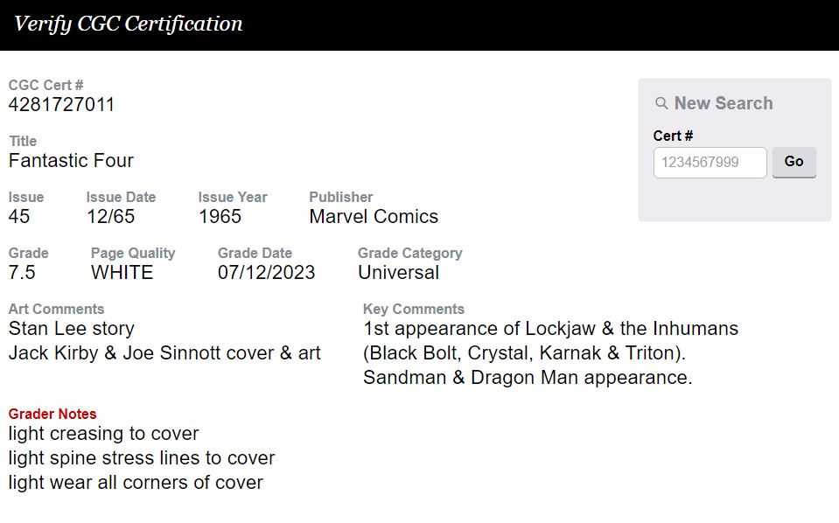The width and height of the screenshot is (839, 523).
Task: Click the Go button
Action: (x=794, y=162)
